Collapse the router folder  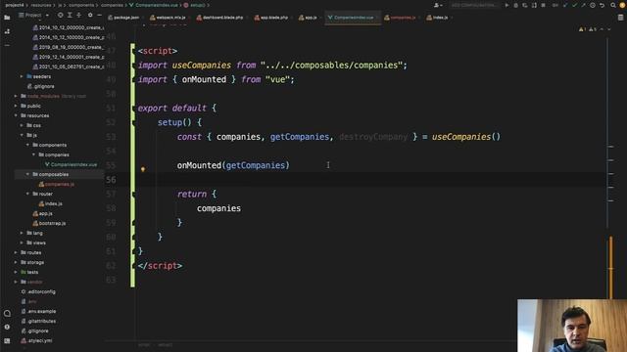[x=27, y=194]
